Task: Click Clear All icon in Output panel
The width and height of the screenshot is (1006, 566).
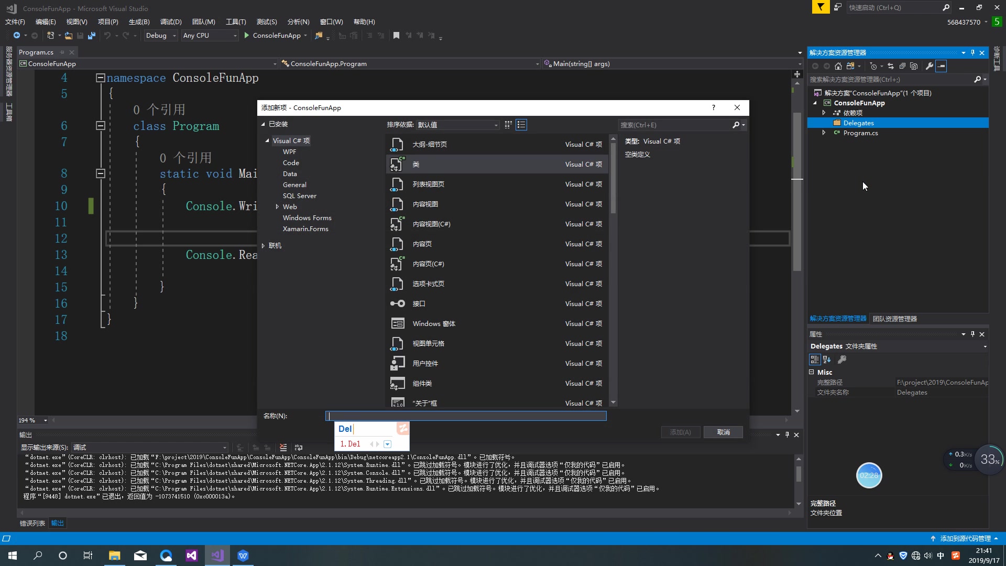Action: [283, 448]
